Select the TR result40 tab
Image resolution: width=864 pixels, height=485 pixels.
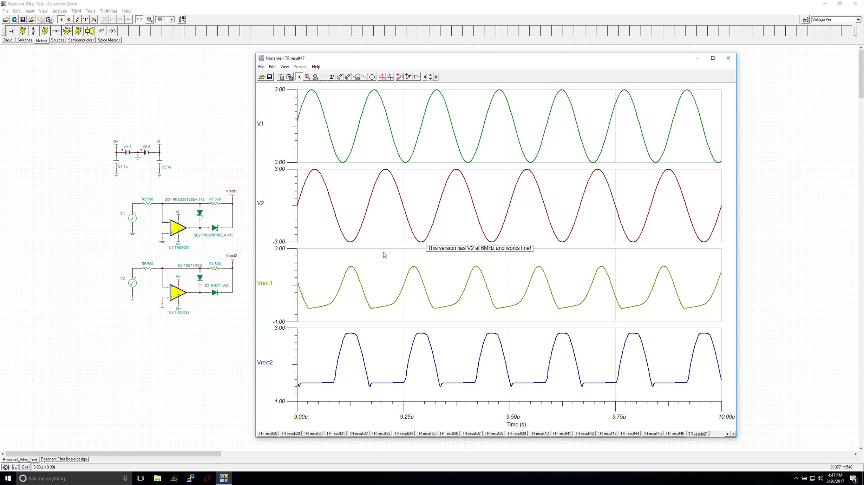[x=539, y=434]
